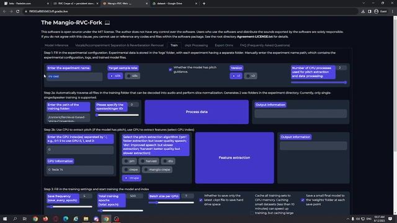
Task: Select version v2
Action: (x=251, y=76)
